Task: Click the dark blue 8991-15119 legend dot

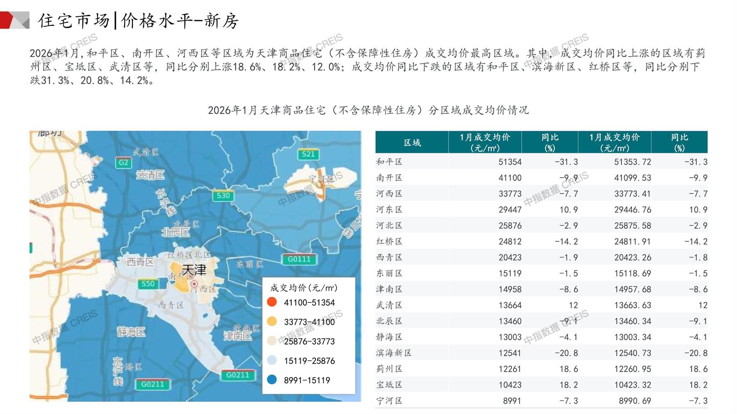Action: (x=272, y=380)
